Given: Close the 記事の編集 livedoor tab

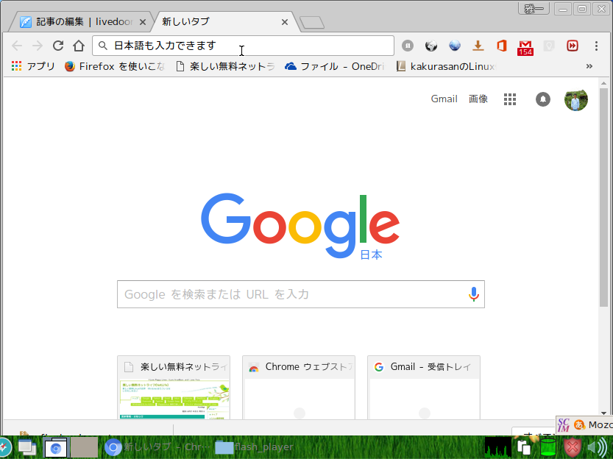Looking at the screenshot, I should tap(143, 22).
